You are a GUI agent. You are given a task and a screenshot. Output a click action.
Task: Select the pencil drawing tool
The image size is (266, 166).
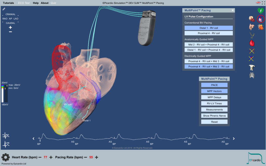tap(4, 9)
